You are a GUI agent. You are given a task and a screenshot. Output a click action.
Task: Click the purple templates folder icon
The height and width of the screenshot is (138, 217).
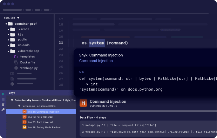16,57
